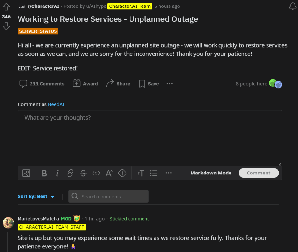Click the 346 vote count
This screenshot has height=252, width=298.
tap(6, 17)
